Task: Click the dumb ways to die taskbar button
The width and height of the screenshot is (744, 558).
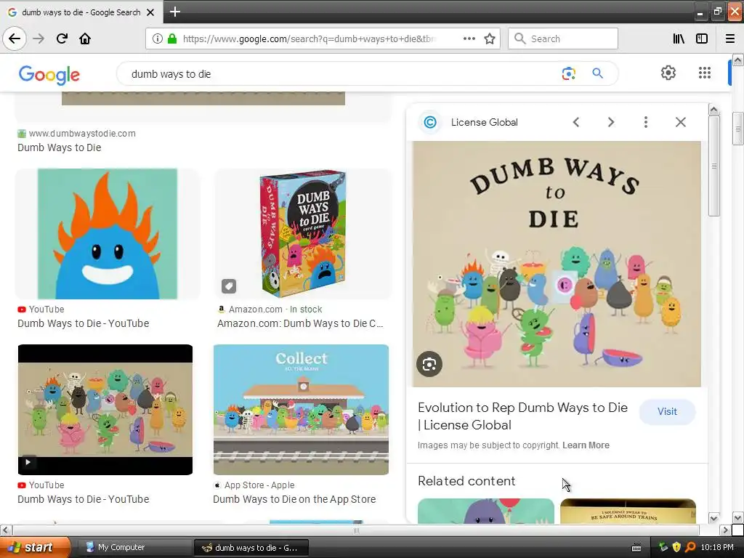Action: [252, 548]
